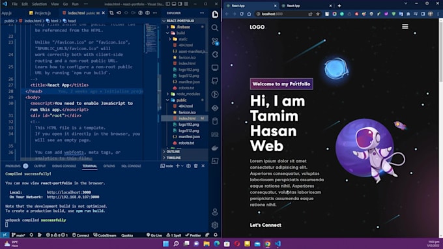Screen dimensions: 443x249
Task: Open the Remote Explorer monitor icon
Action: coord(215,68)
